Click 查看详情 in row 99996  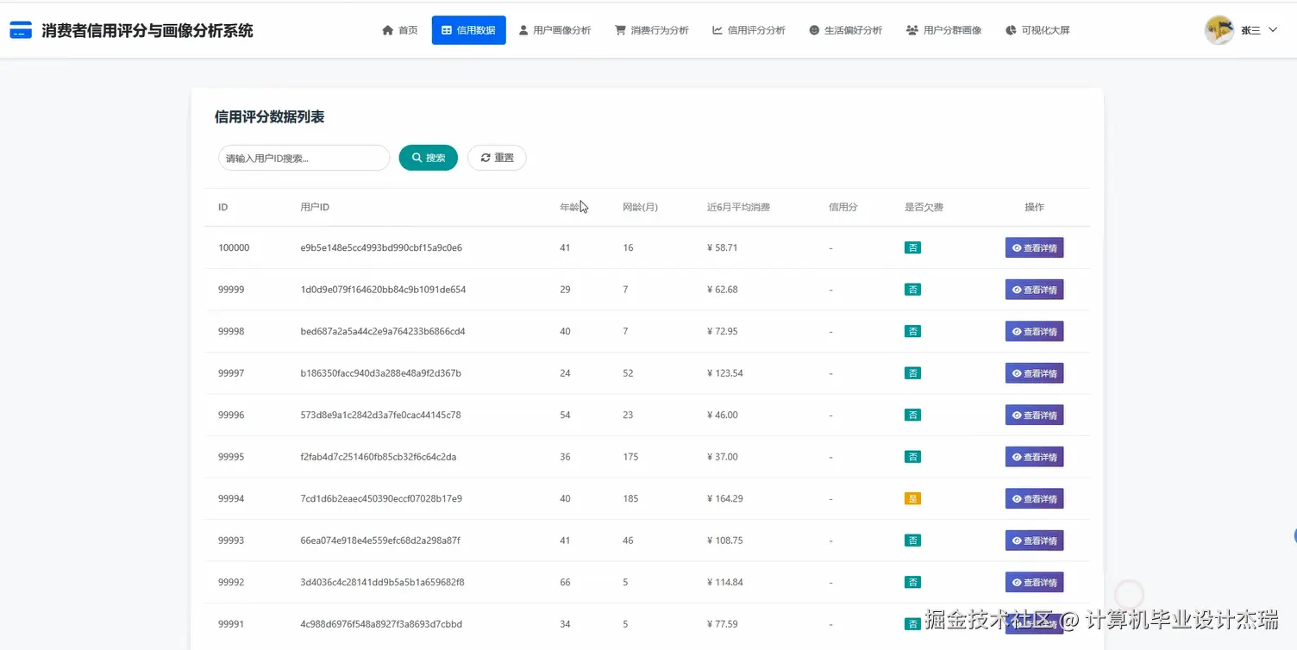[x=1034, y=416]
